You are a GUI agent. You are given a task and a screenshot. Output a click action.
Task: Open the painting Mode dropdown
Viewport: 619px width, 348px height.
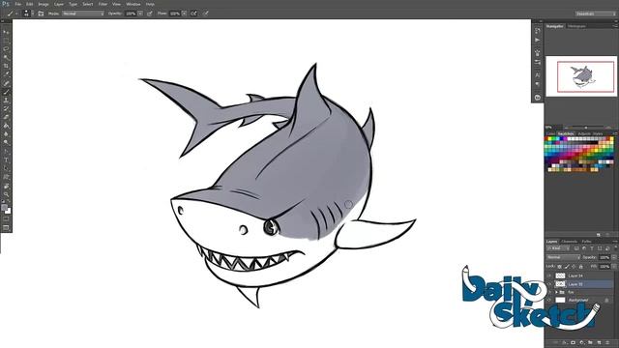(x=83, y=14)
